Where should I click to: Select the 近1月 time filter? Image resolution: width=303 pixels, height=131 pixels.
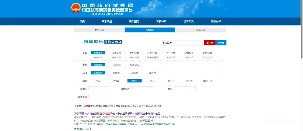pos(153,81)
